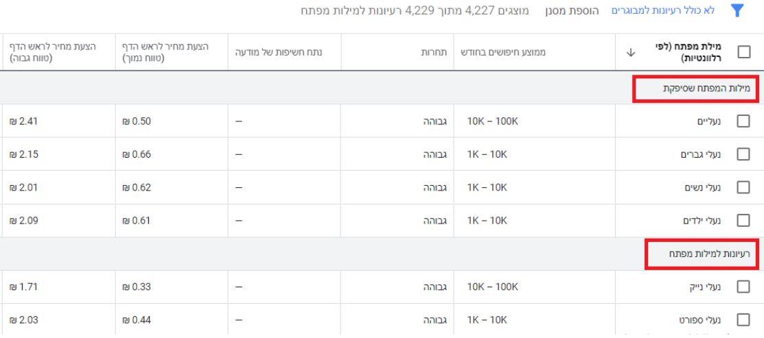
Task: Click the sort arrow next to the keyword column
Action: pos(631,53)
